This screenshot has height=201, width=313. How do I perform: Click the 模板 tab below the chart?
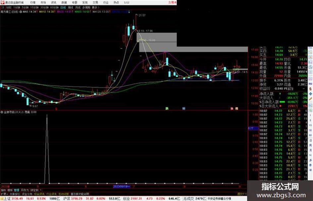(10, 190)
